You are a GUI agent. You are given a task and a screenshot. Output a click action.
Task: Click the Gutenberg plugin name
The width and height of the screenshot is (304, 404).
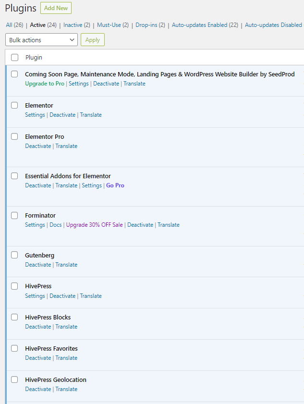point(40,256)
